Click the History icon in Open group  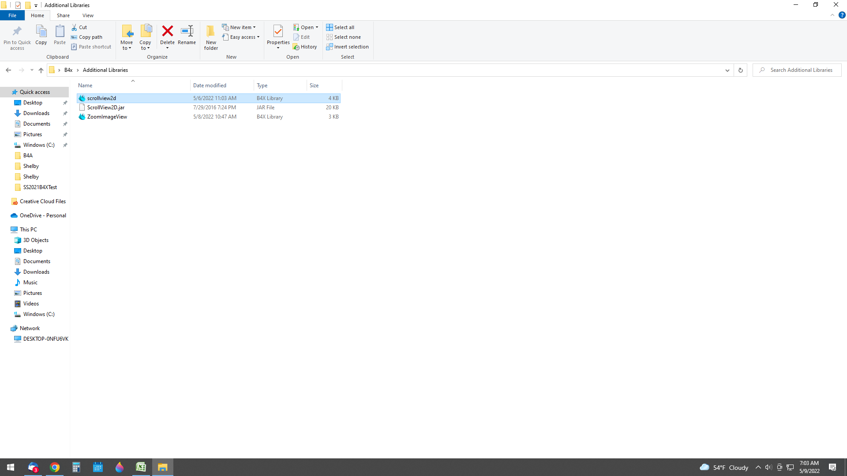(296, 47)
